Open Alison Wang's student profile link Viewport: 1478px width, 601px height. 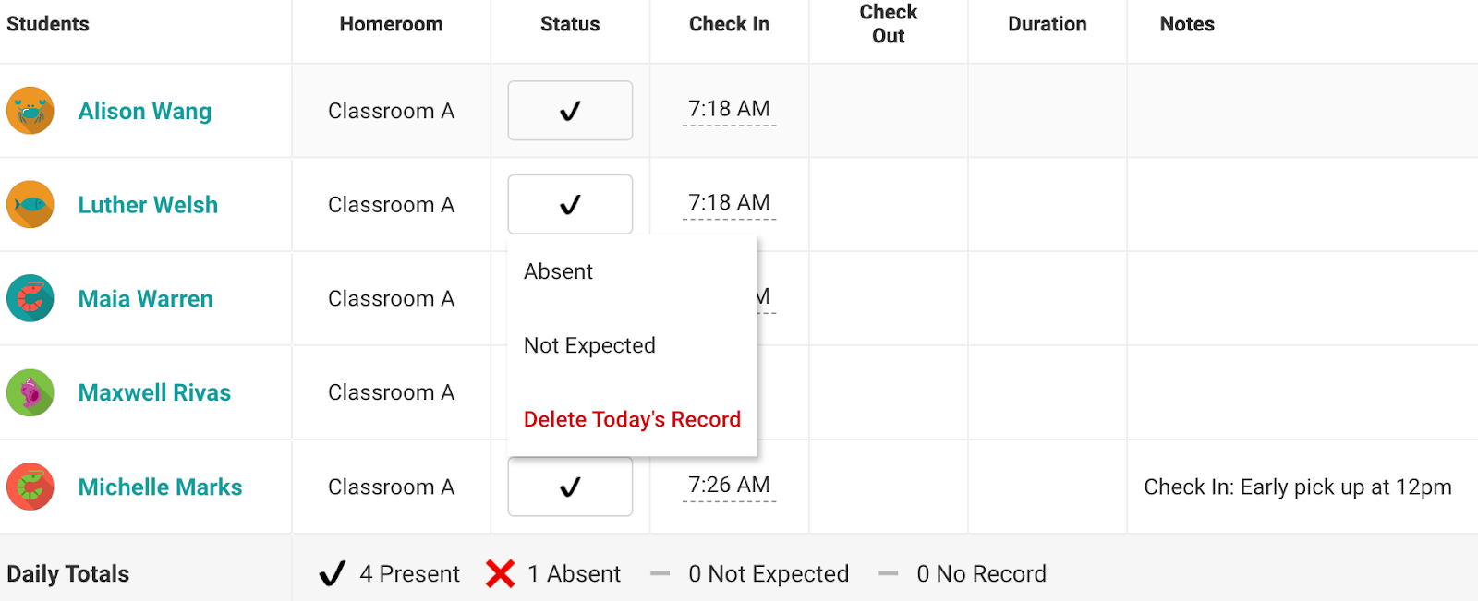(145, 111)
